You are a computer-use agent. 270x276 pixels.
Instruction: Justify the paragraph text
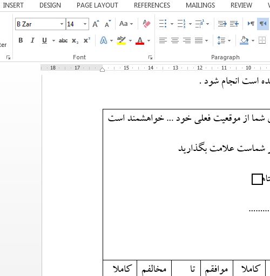199,40
